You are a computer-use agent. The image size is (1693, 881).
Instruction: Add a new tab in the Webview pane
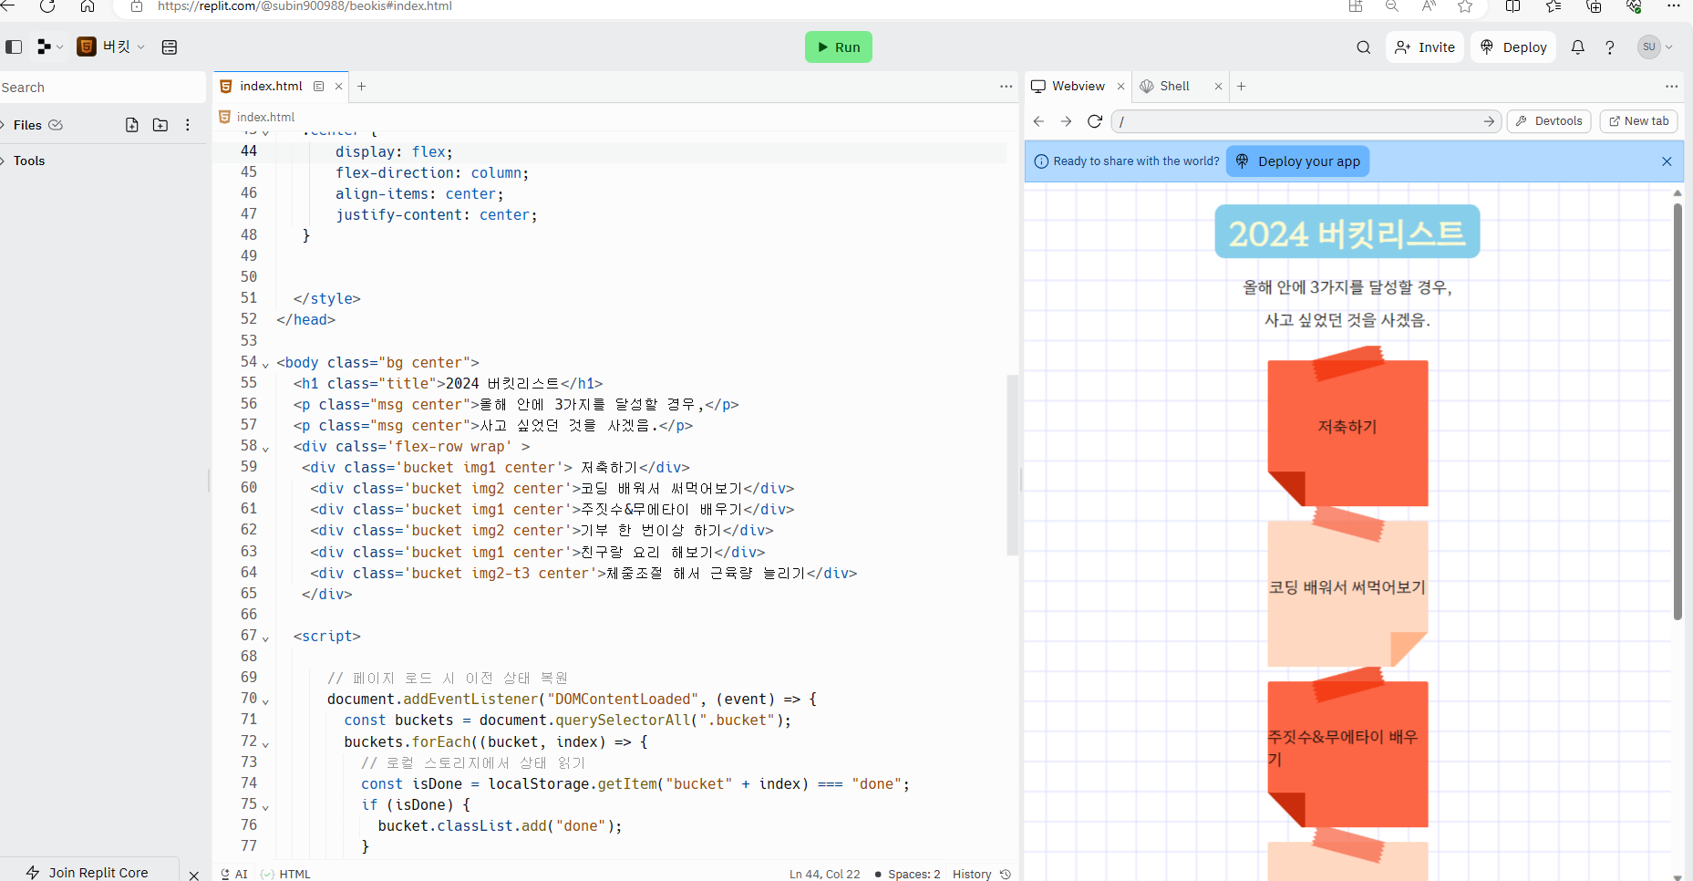[x=1241, y=87]
